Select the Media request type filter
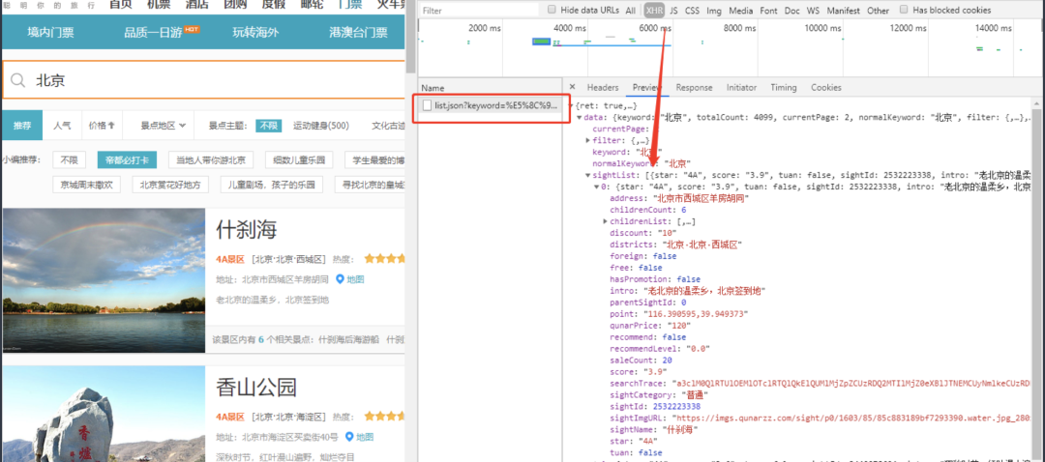 pos(740,11)
